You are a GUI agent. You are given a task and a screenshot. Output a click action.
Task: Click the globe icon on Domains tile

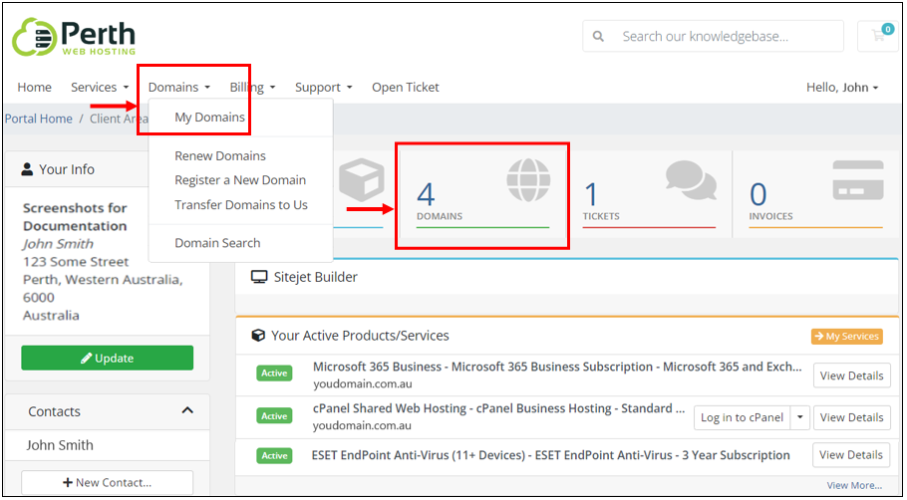point(528,179)
